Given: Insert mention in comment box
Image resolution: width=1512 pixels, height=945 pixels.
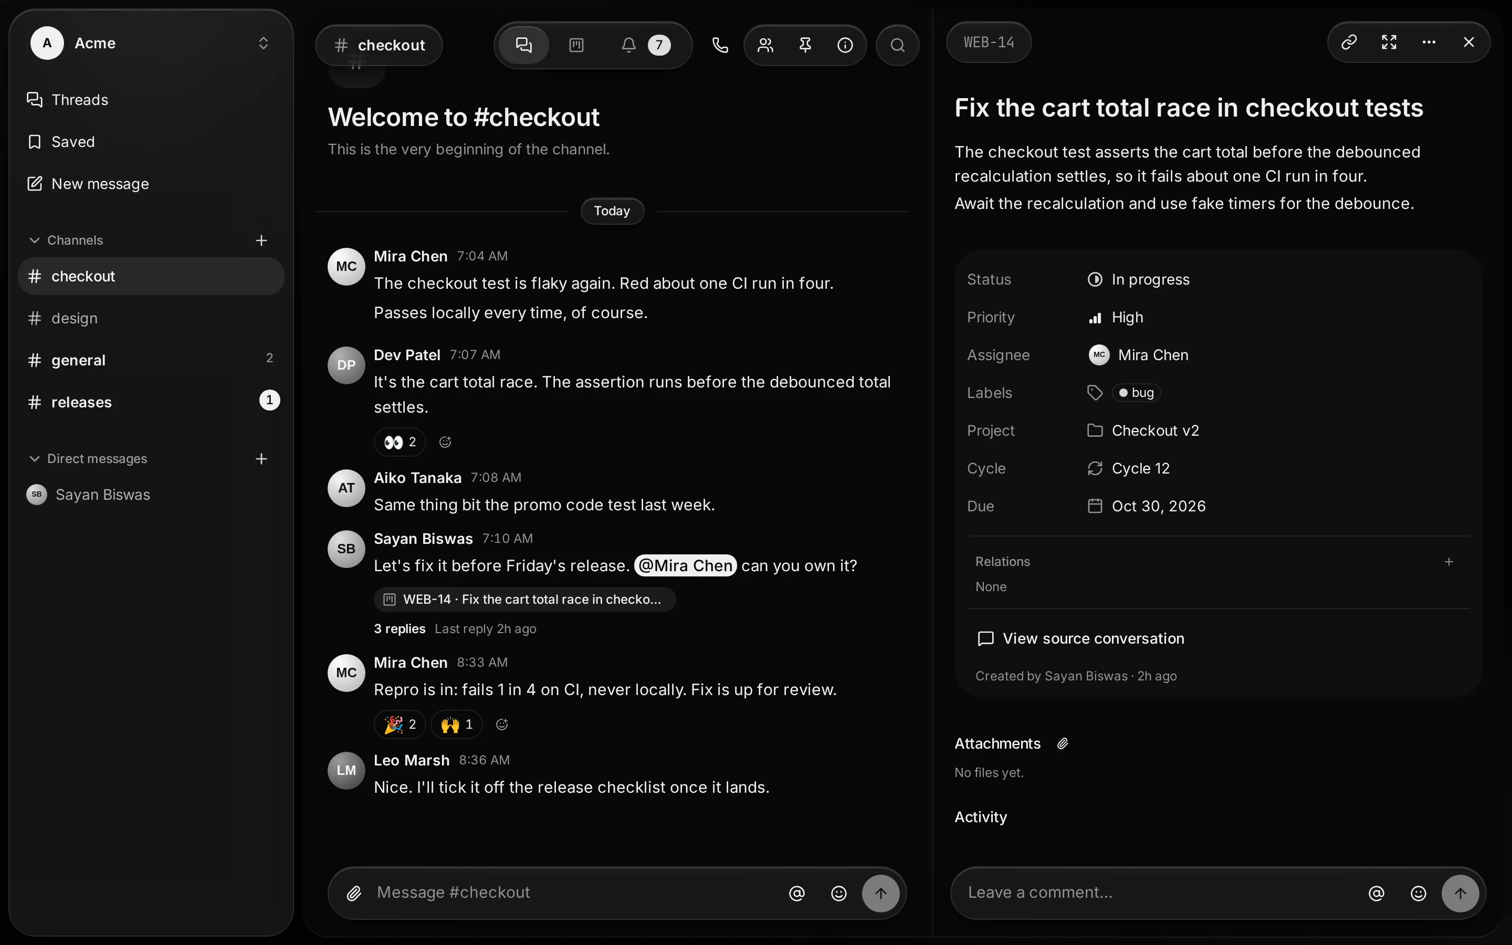Looking at the screenshot, I should (x=1377, y=894).
